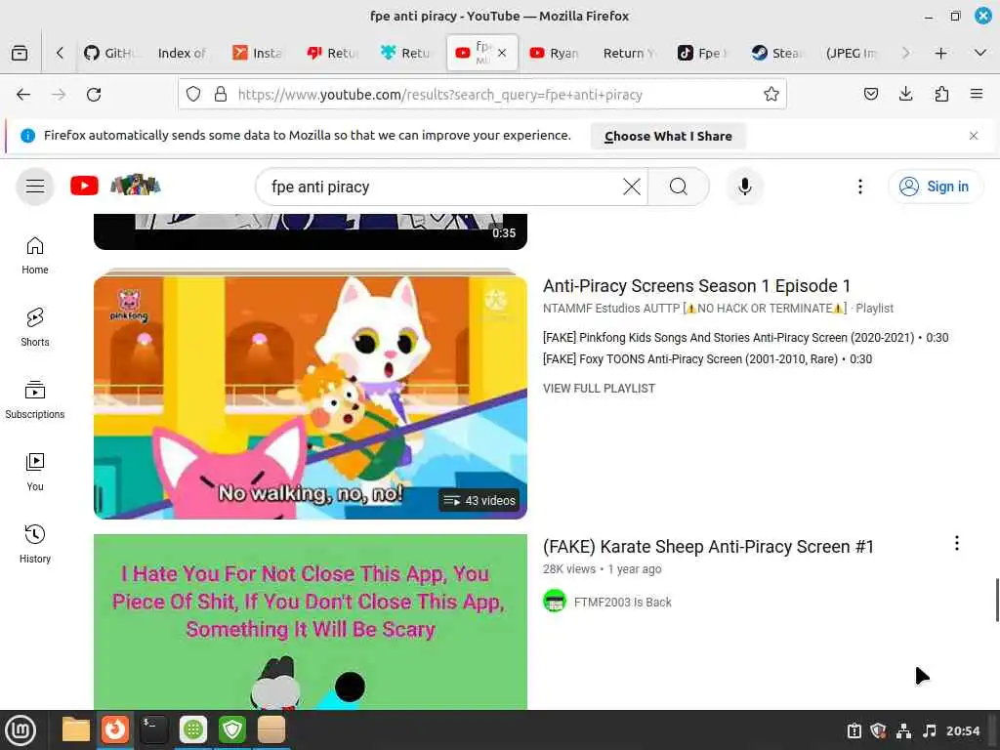Image resolution: width=1000 pixels, height=750 pixels.
Task: Reload the current page
Action: click(x=94, y=95)
